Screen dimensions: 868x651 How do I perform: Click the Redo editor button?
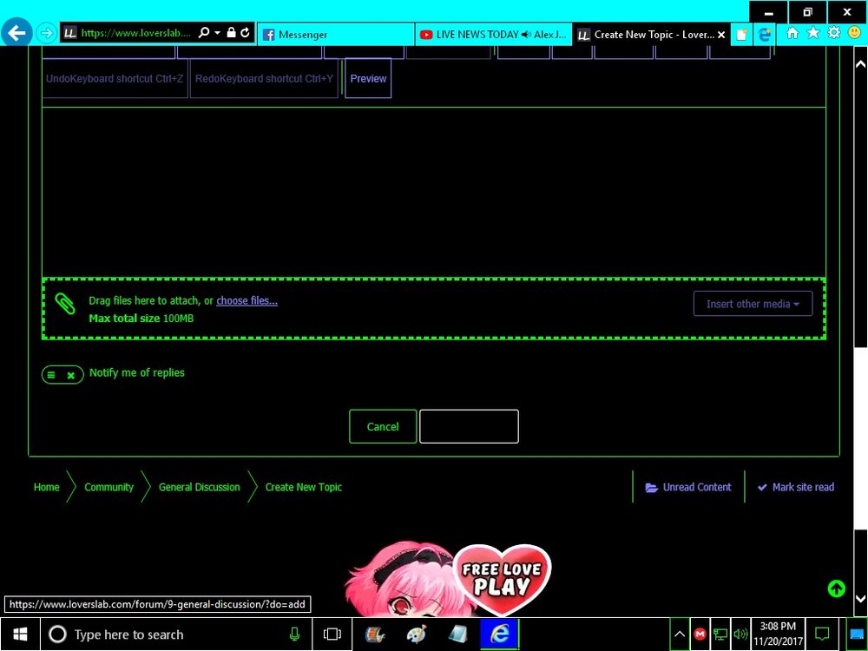pos(264,79)
